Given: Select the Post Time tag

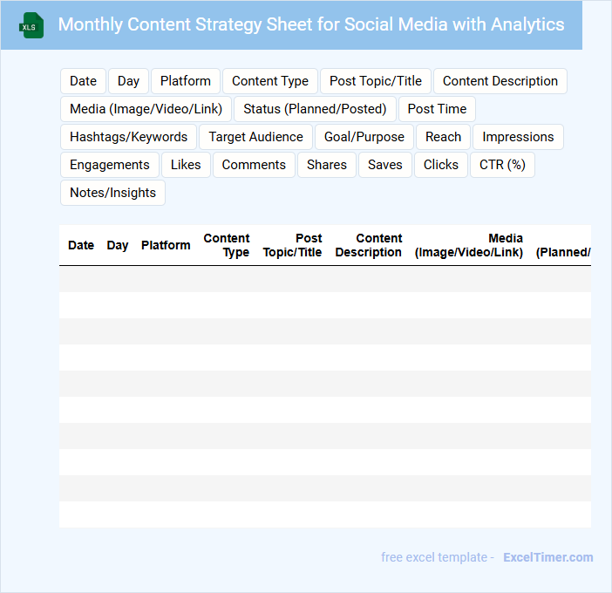Looking at the screenshot, I should 437,109.
